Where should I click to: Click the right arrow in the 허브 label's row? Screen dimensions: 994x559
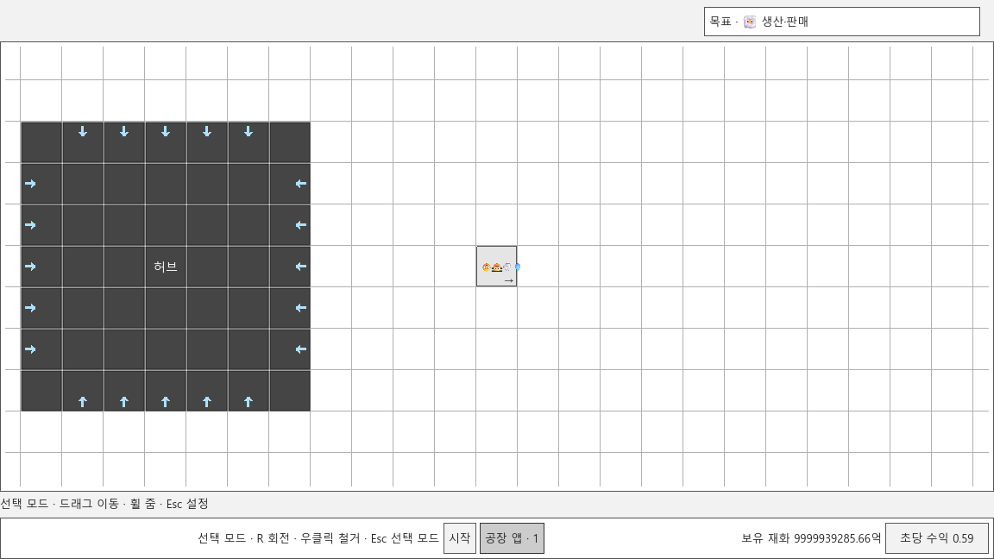click(30, 267)
